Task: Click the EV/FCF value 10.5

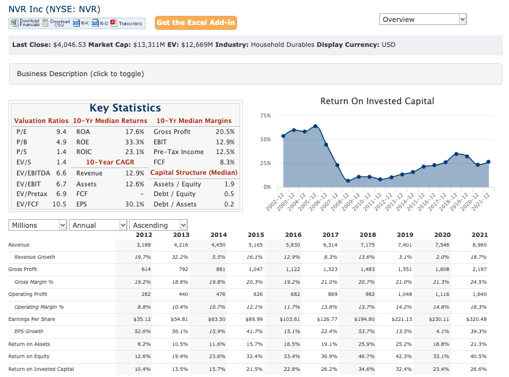Action: pos(59,205)
